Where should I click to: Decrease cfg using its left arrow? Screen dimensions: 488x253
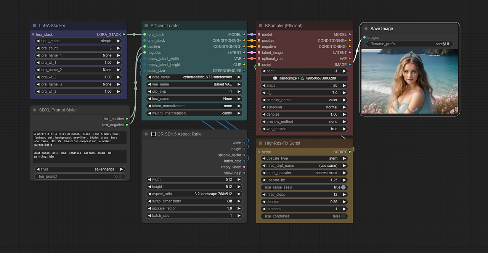(263, 92)
